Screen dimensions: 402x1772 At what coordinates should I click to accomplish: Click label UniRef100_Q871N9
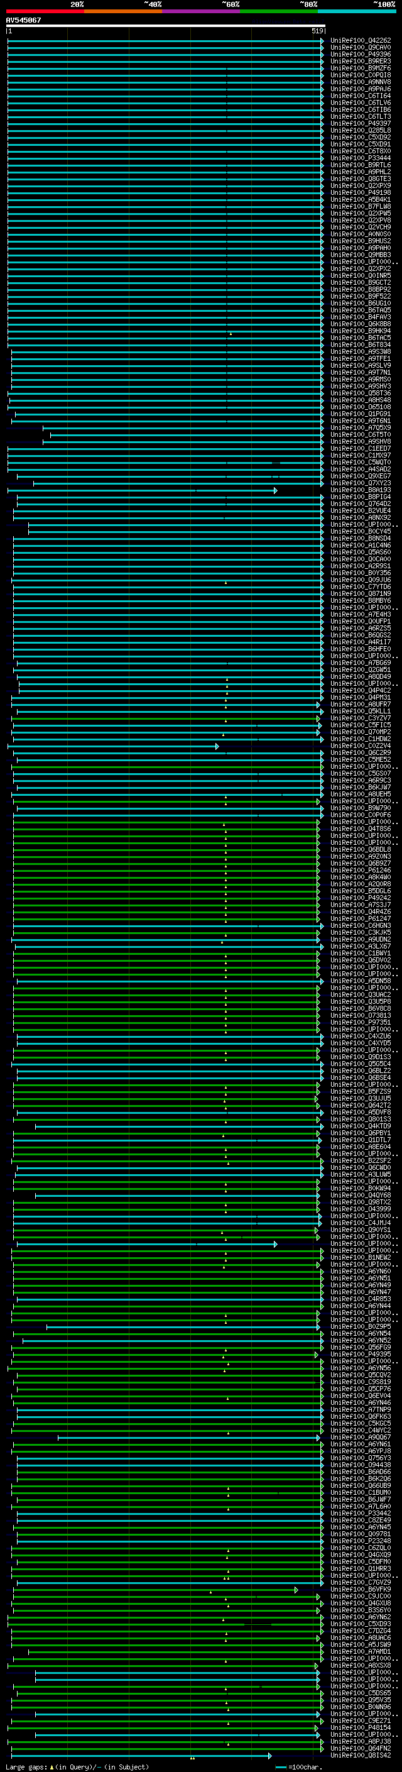[361, 593]
